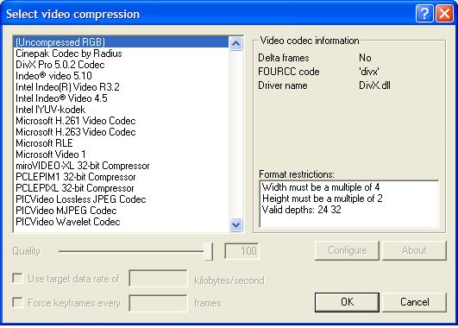Select PICVideo MJPEG Codec entry
The image size is (458, 328).
tap(66, 211)
